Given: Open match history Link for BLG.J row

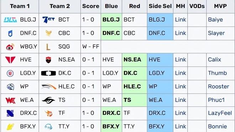Looking at the screenshot, I should (181, 20).
